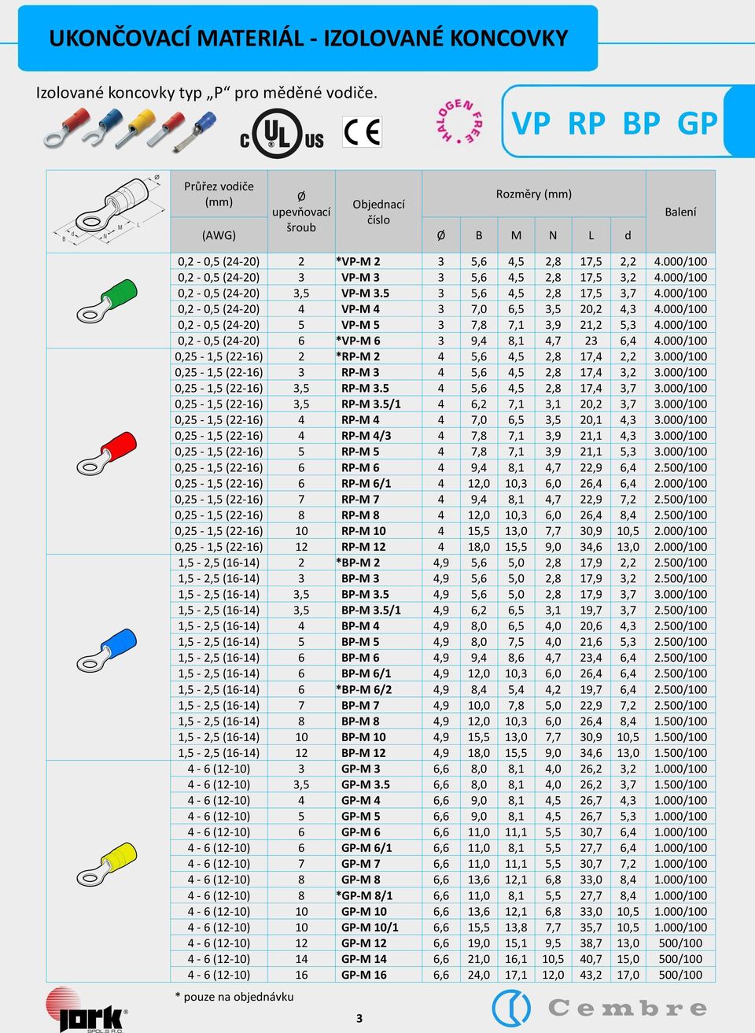The image size is (755, 1033).
Task: Select order number *RP-M 2
Action: [x=358, y=356]
